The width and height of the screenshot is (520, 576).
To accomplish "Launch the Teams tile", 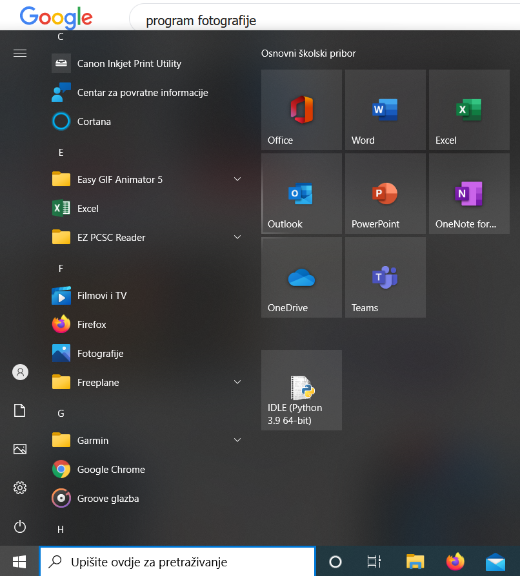I will [385, 277].
